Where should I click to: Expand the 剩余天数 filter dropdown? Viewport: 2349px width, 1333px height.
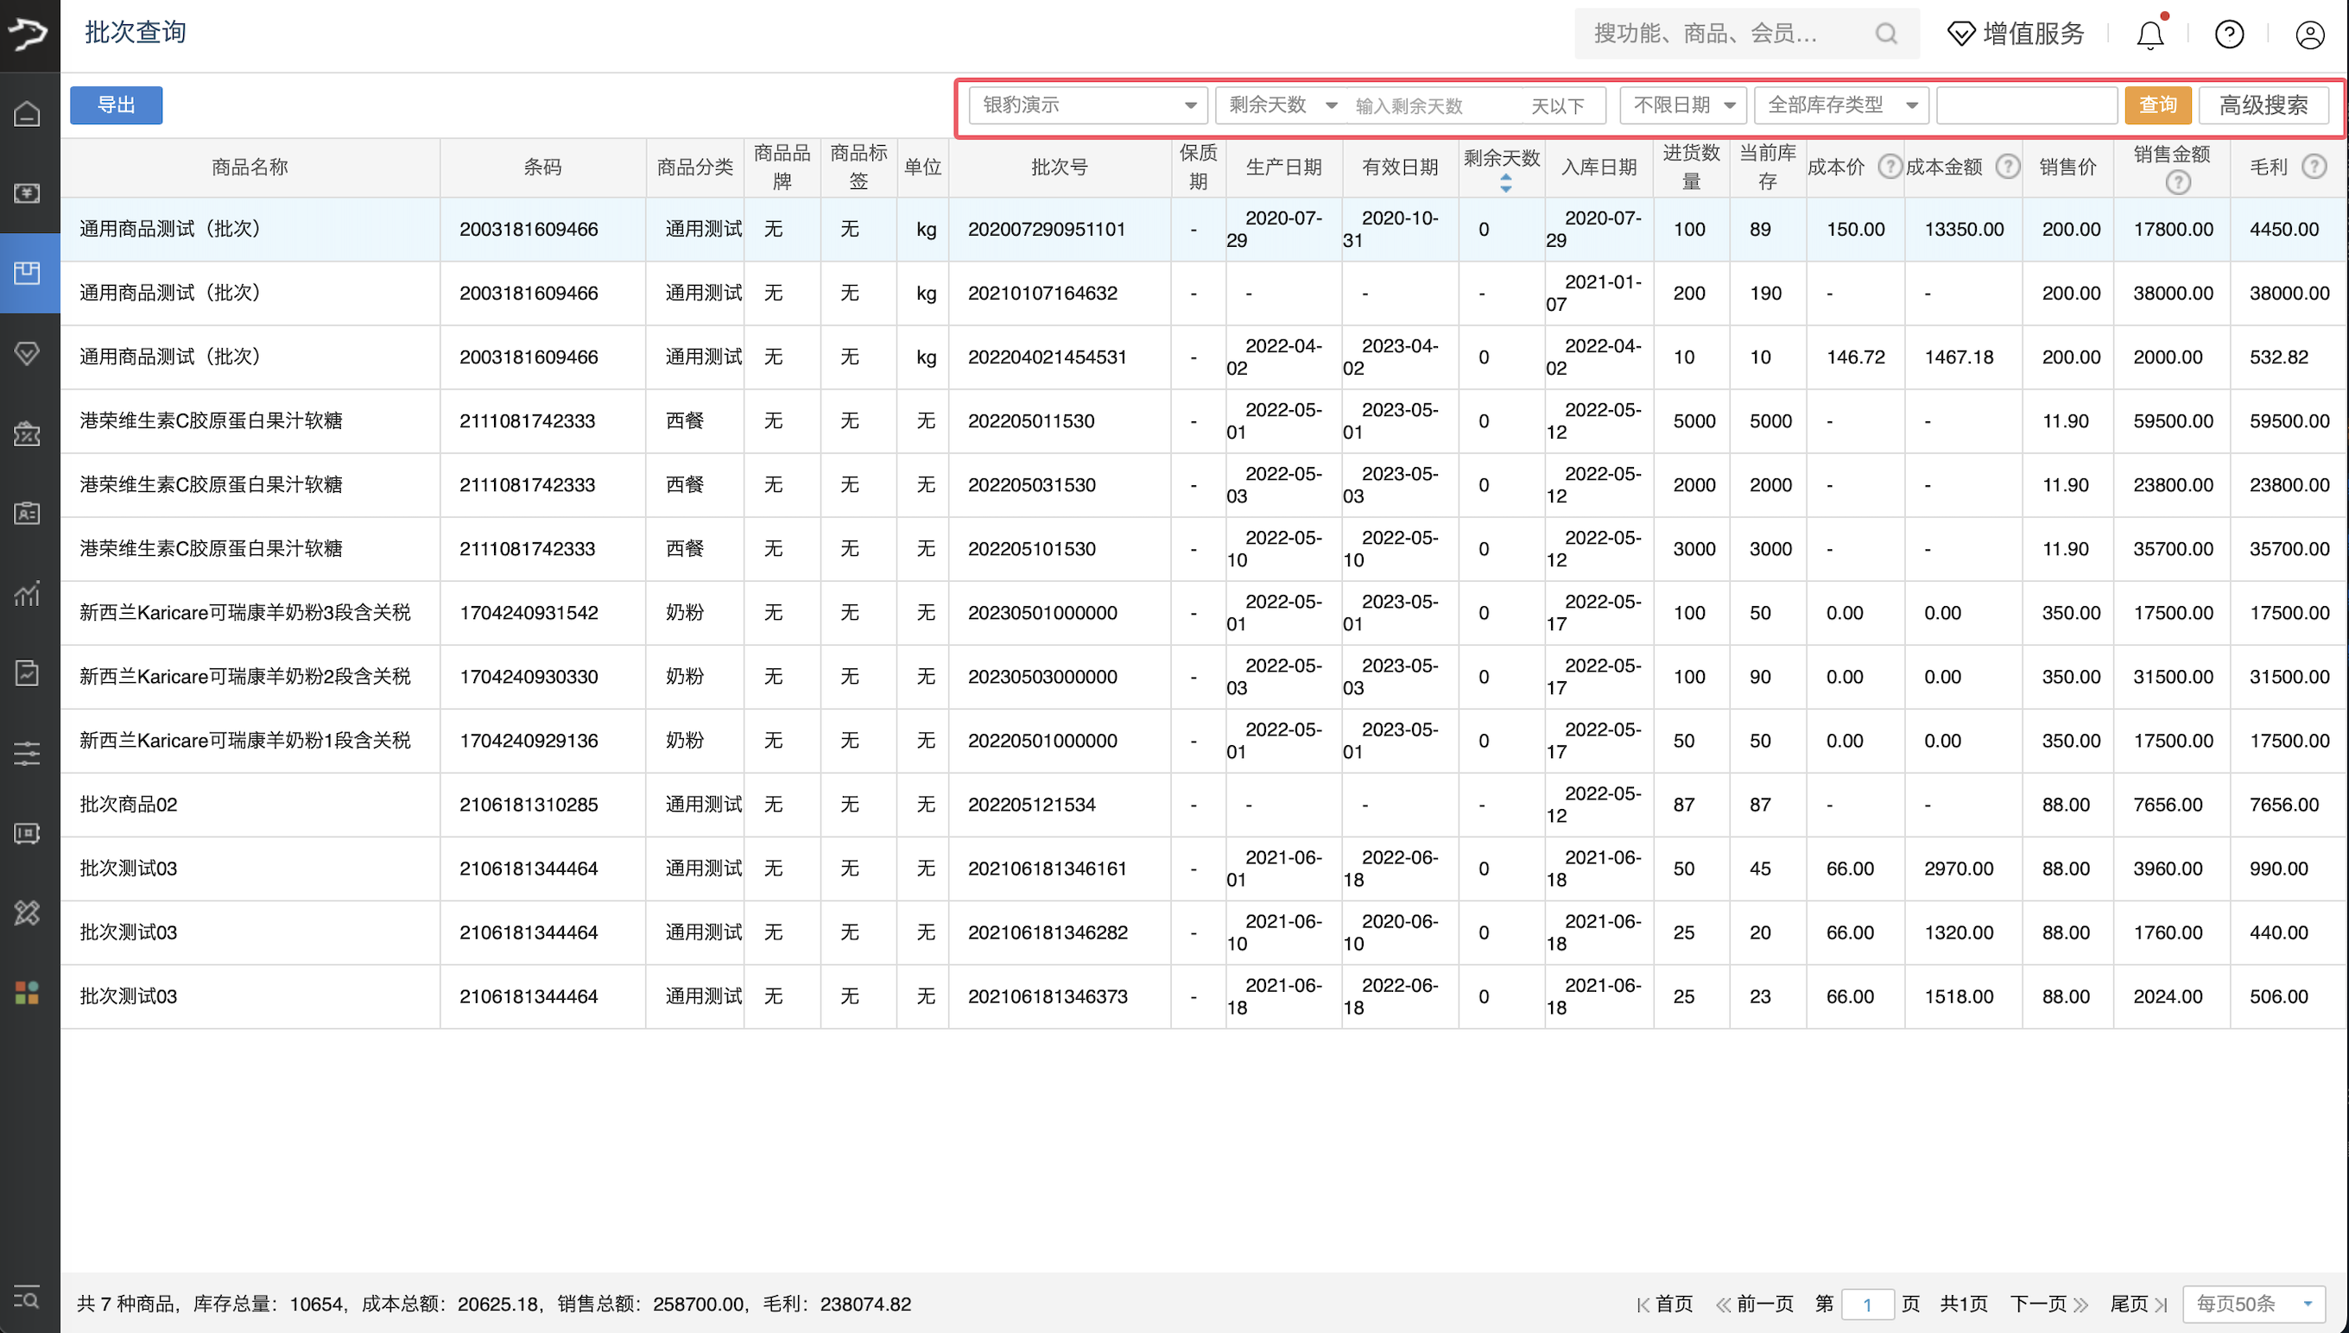[1282, 105]
